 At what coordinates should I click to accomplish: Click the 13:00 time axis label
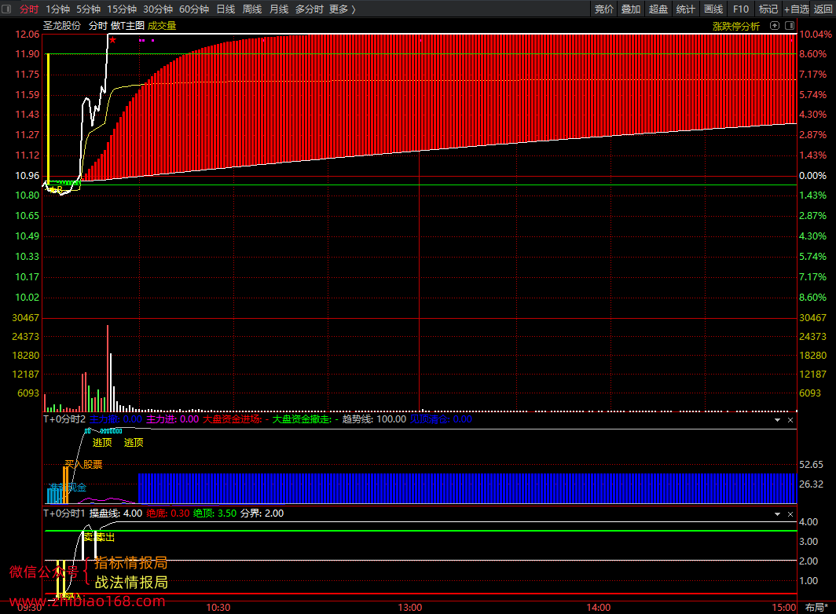point(409,607)
